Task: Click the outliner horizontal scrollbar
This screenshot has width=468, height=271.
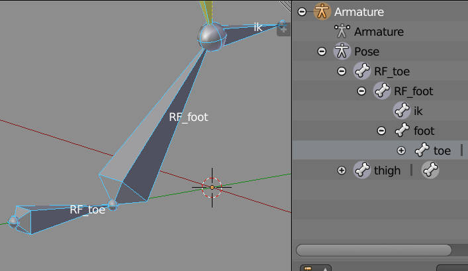Action: coord(374,250)
